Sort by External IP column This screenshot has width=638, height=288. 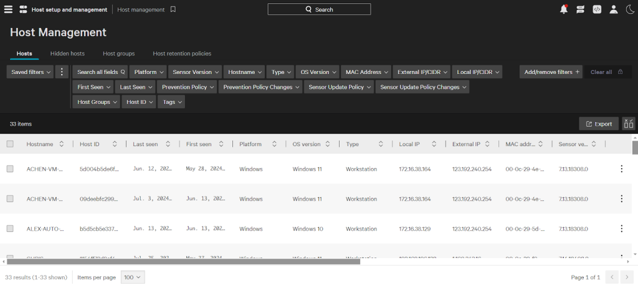[487, 144]
